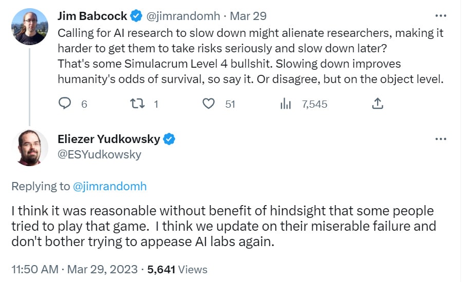Click the share icon on Babcock's tweet
Screen dimensions: 464x282
pyautogui.click(x=377, y=104)
